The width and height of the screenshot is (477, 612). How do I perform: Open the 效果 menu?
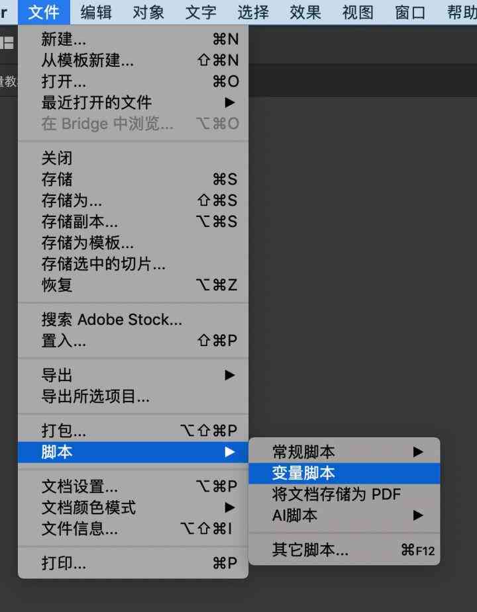click(x=305, y=13)
